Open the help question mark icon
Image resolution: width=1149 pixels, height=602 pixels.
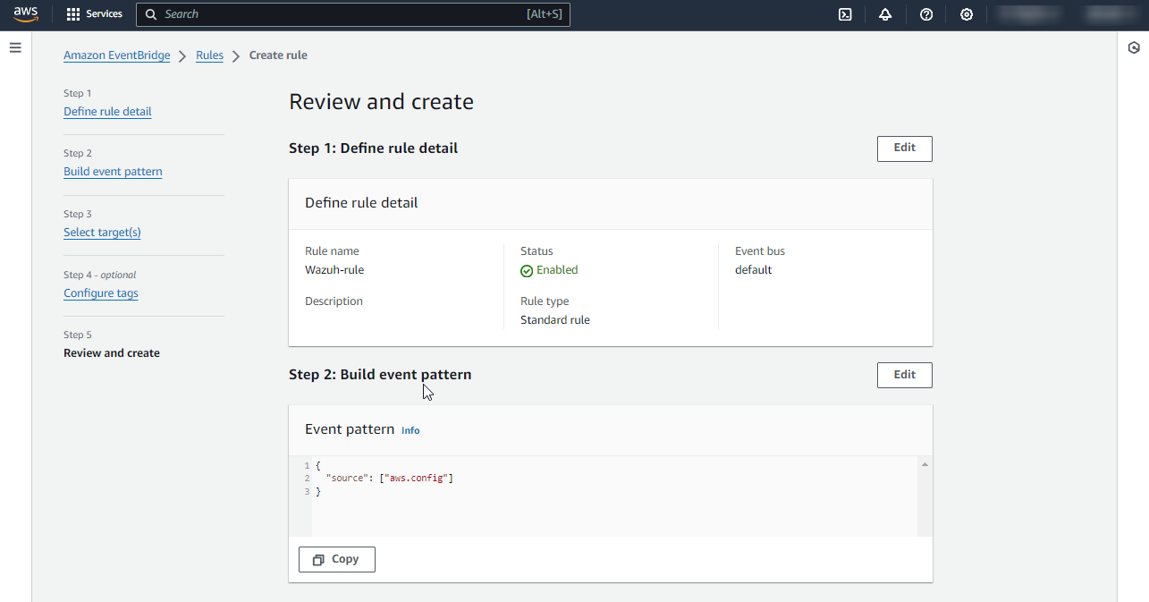coord(926,14)
